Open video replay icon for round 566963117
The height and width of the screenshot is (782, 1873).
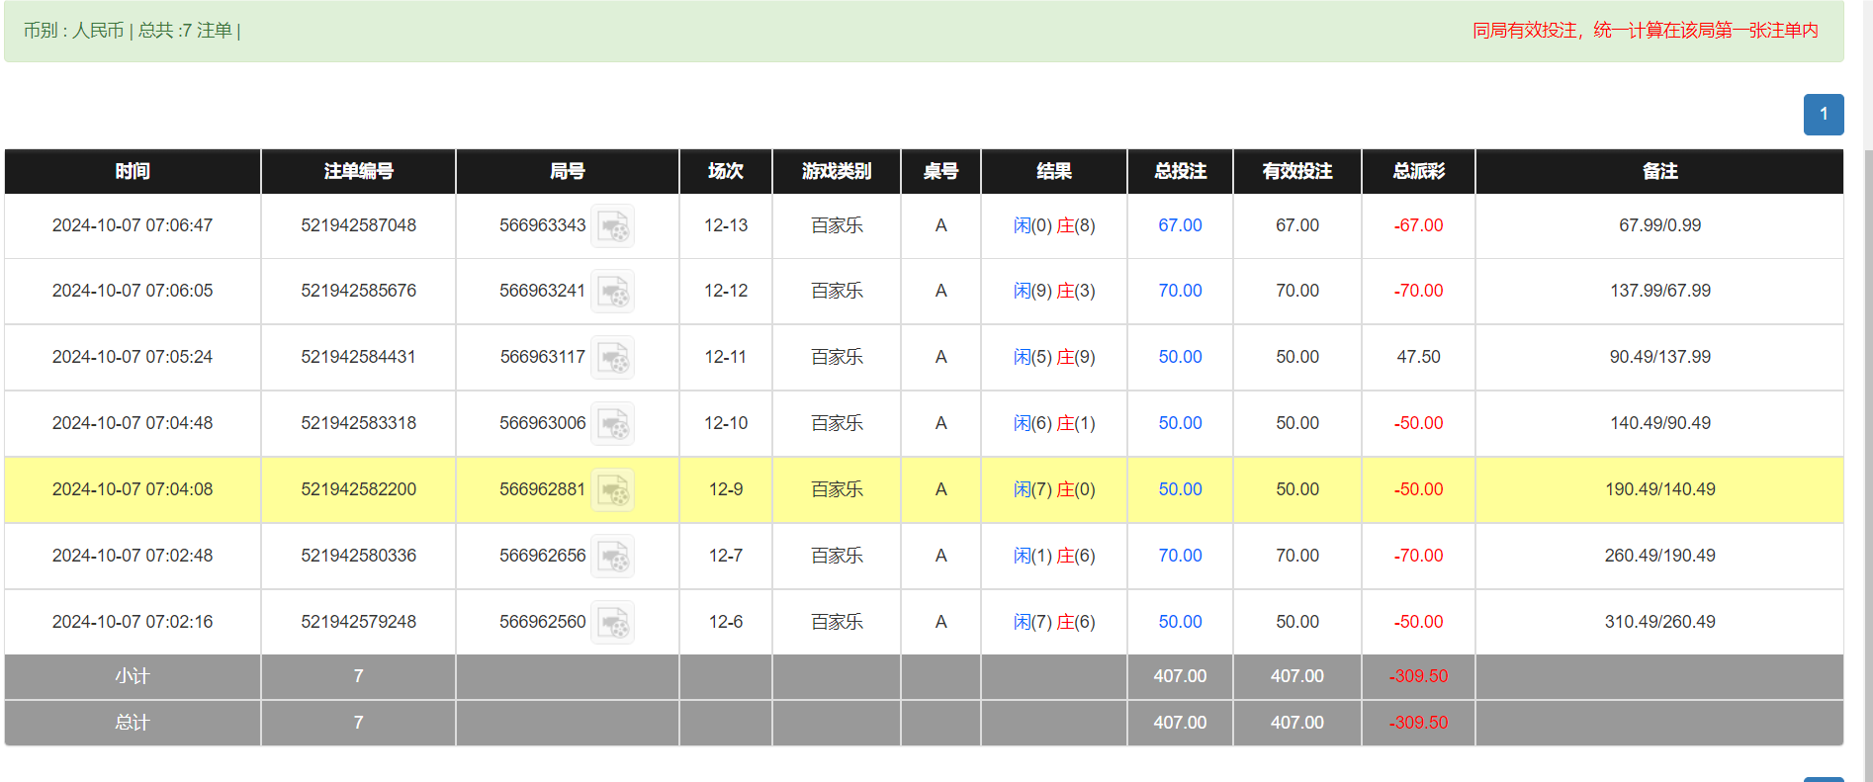tap(613, 358)
